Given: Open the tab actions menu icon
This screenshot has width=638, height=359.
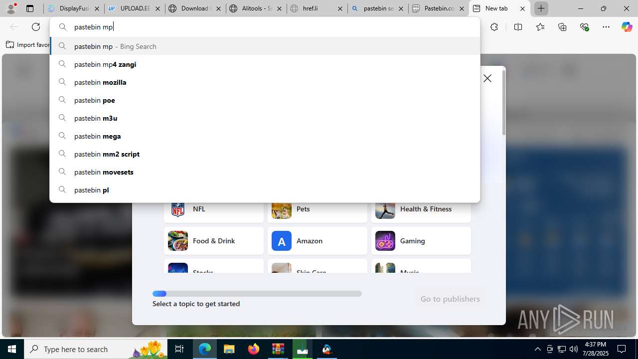Looking at the screenshot, I should (x=30, y=8).
